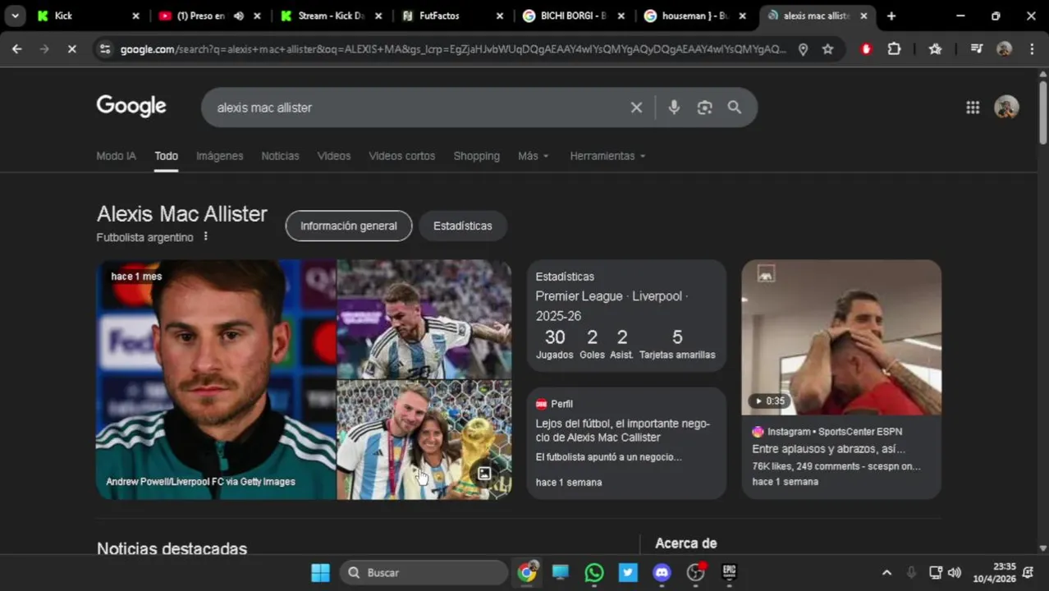Mute the audio icon on YouTube tab
Viewport: 1049px width, 591px height.
(239, 16)
